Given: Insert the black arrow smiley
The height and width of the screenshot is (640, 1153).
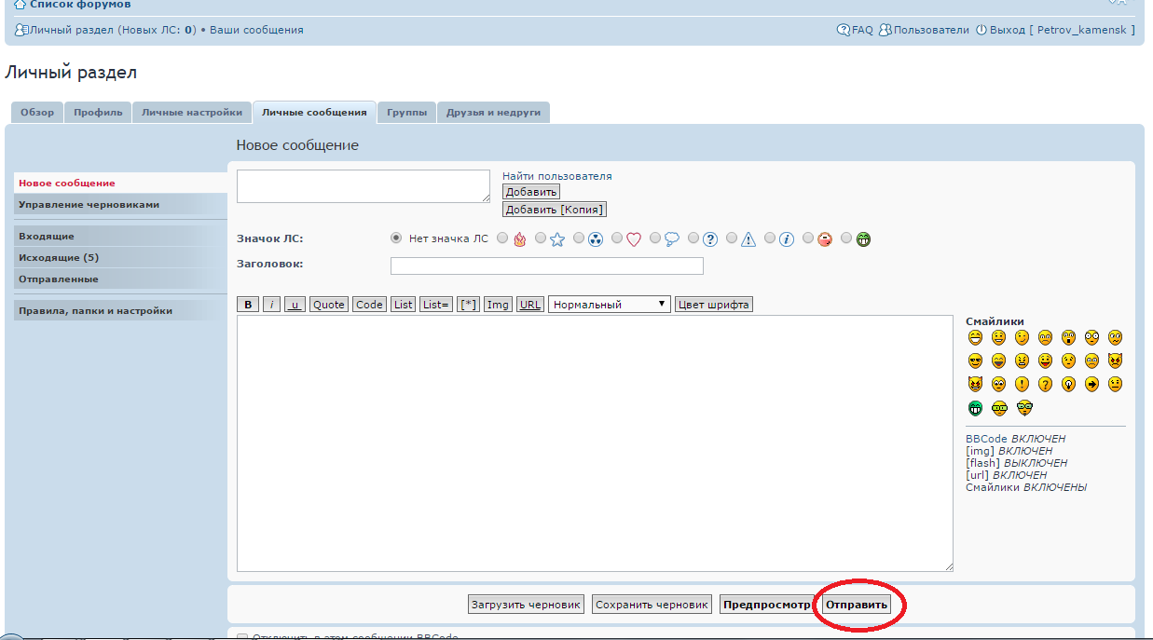Looking at the screenshot, I should [1091, 384].
